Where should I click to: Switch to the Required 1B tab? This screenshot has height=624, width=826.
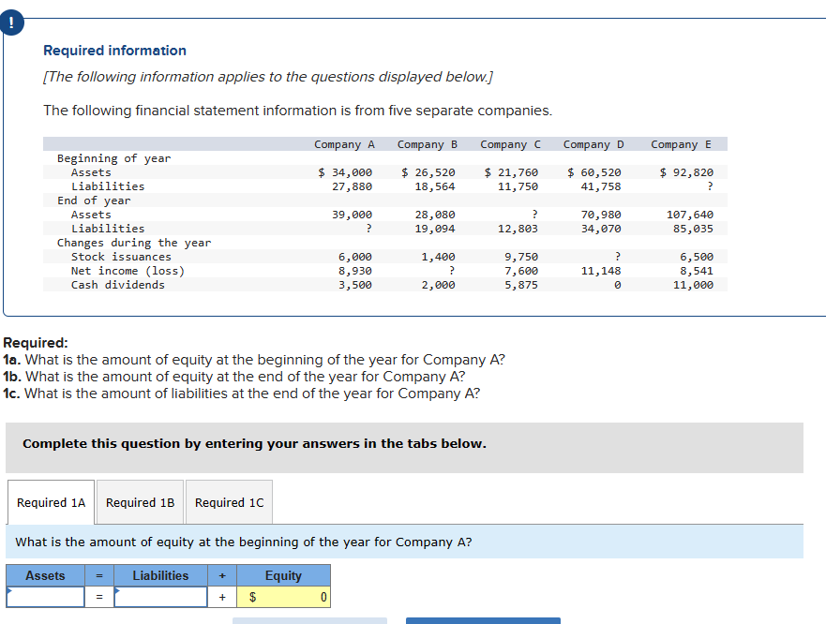click(140, 502)
